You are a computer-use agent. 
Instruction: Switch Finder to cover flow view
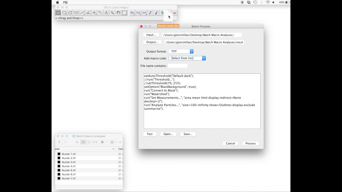[95, 142]
